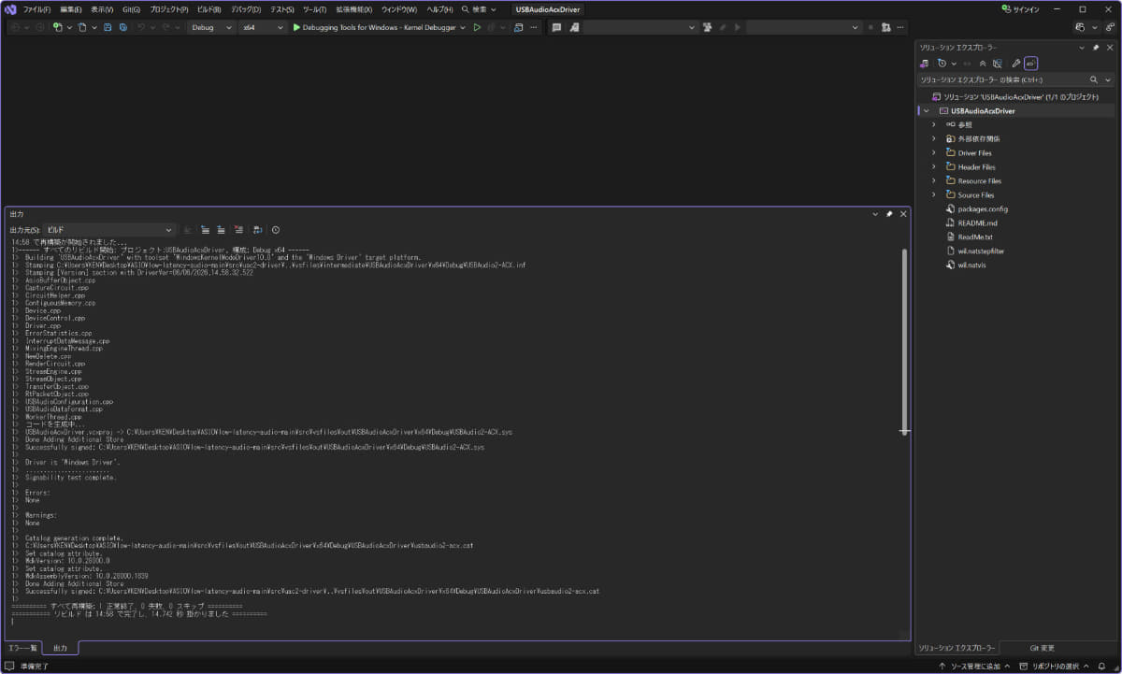The width and height of the screenshot is (1122, 674).
Task: Open the デバッグ(D) menu
Action: point(246,9)
